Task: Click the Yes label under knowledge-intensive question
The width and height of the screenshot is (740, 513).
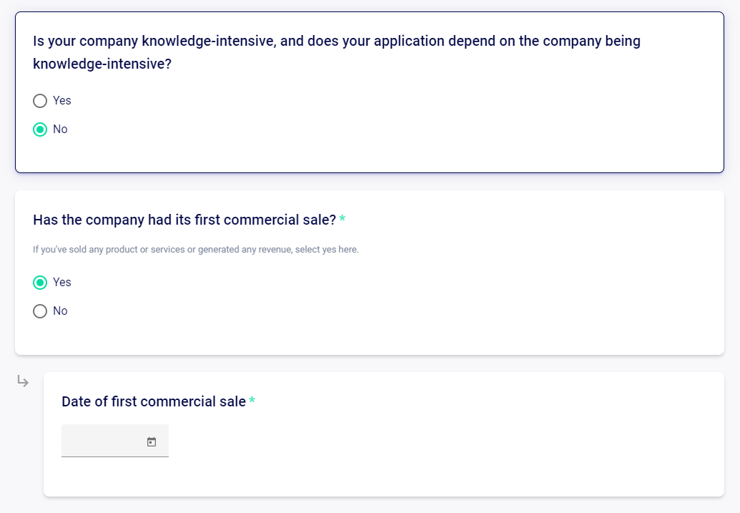Action: click(x=61, y=101)
